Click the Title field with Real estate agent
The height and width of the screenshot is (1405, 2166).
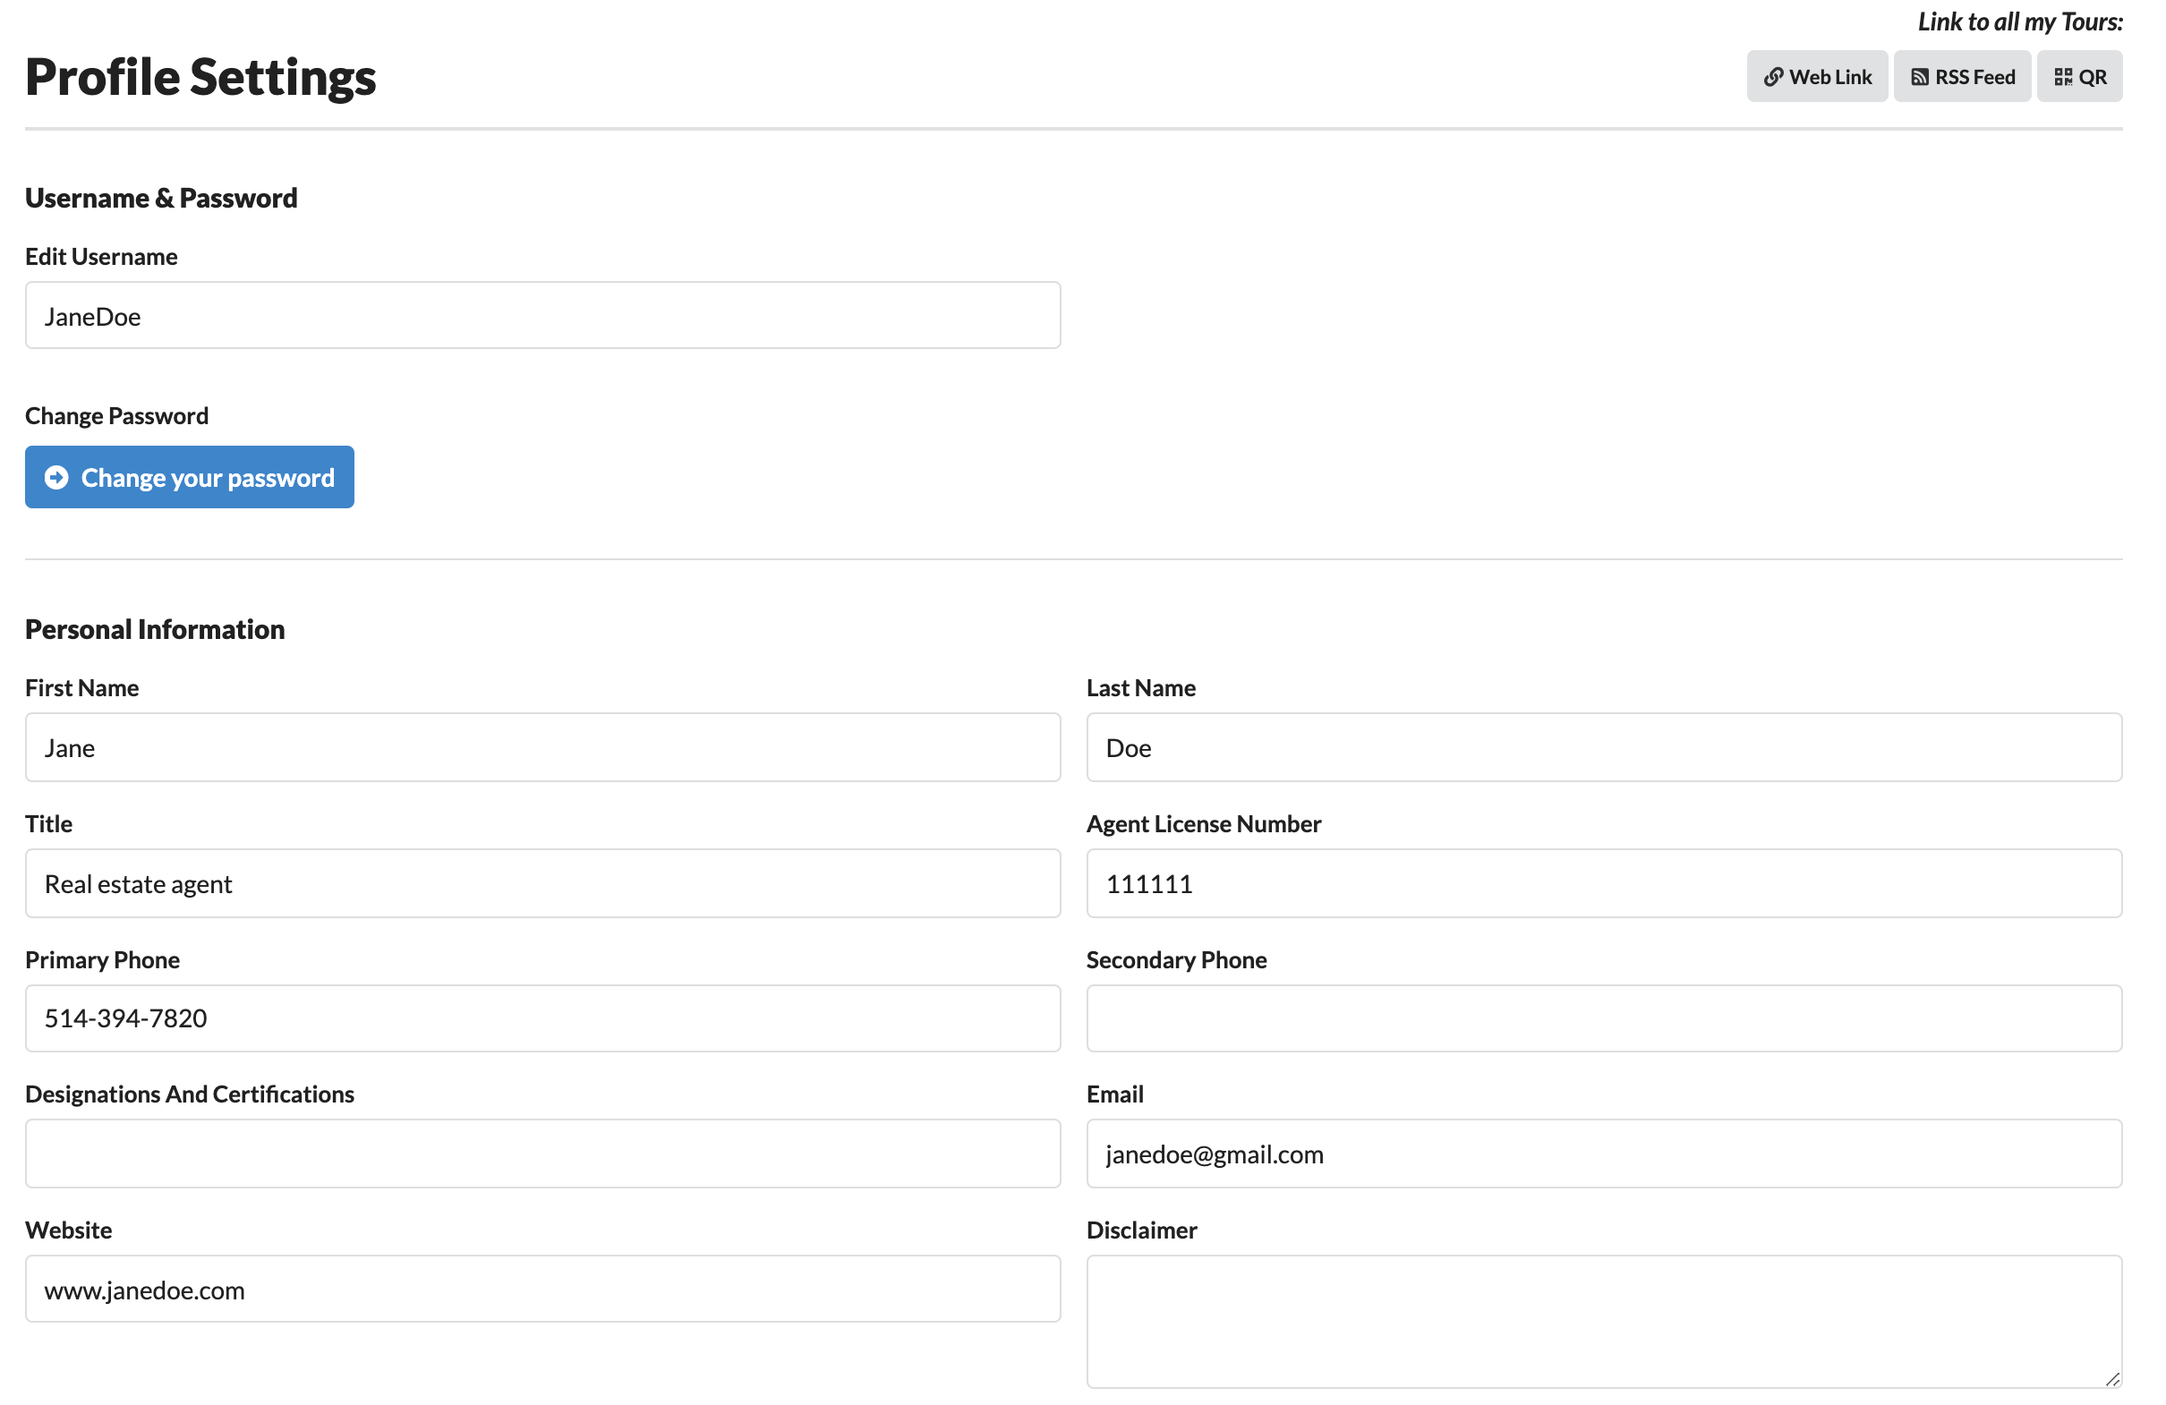click(542, 883)
